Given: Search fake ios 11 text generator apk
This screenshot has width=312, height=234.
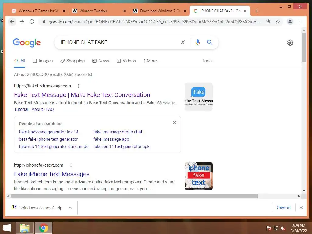Looking at the screenshot, I should point(121,147).
